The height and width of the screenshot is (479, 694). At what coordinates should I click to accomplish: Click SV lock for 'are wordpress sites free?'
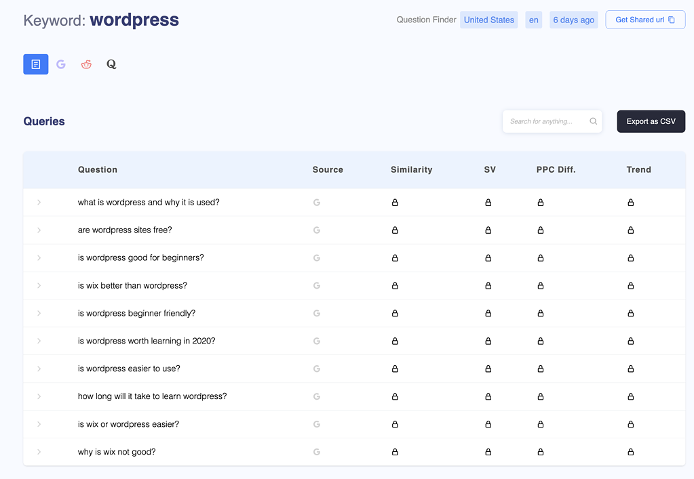488,230
